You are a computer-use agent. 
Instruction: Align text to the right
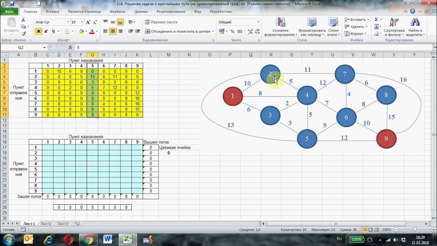(120, 31)
